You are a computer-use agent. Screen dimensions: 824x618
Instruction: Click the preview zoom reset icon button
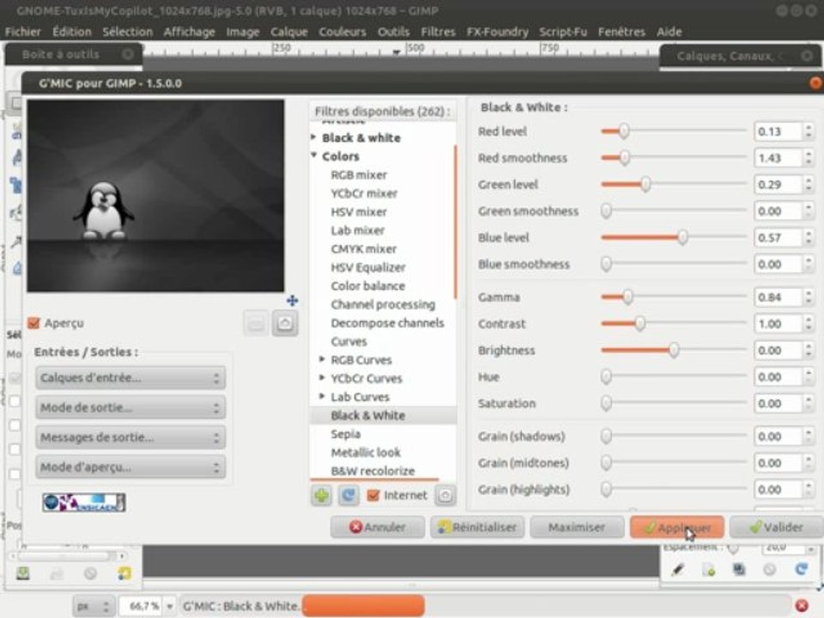click(x=285, y=323)
